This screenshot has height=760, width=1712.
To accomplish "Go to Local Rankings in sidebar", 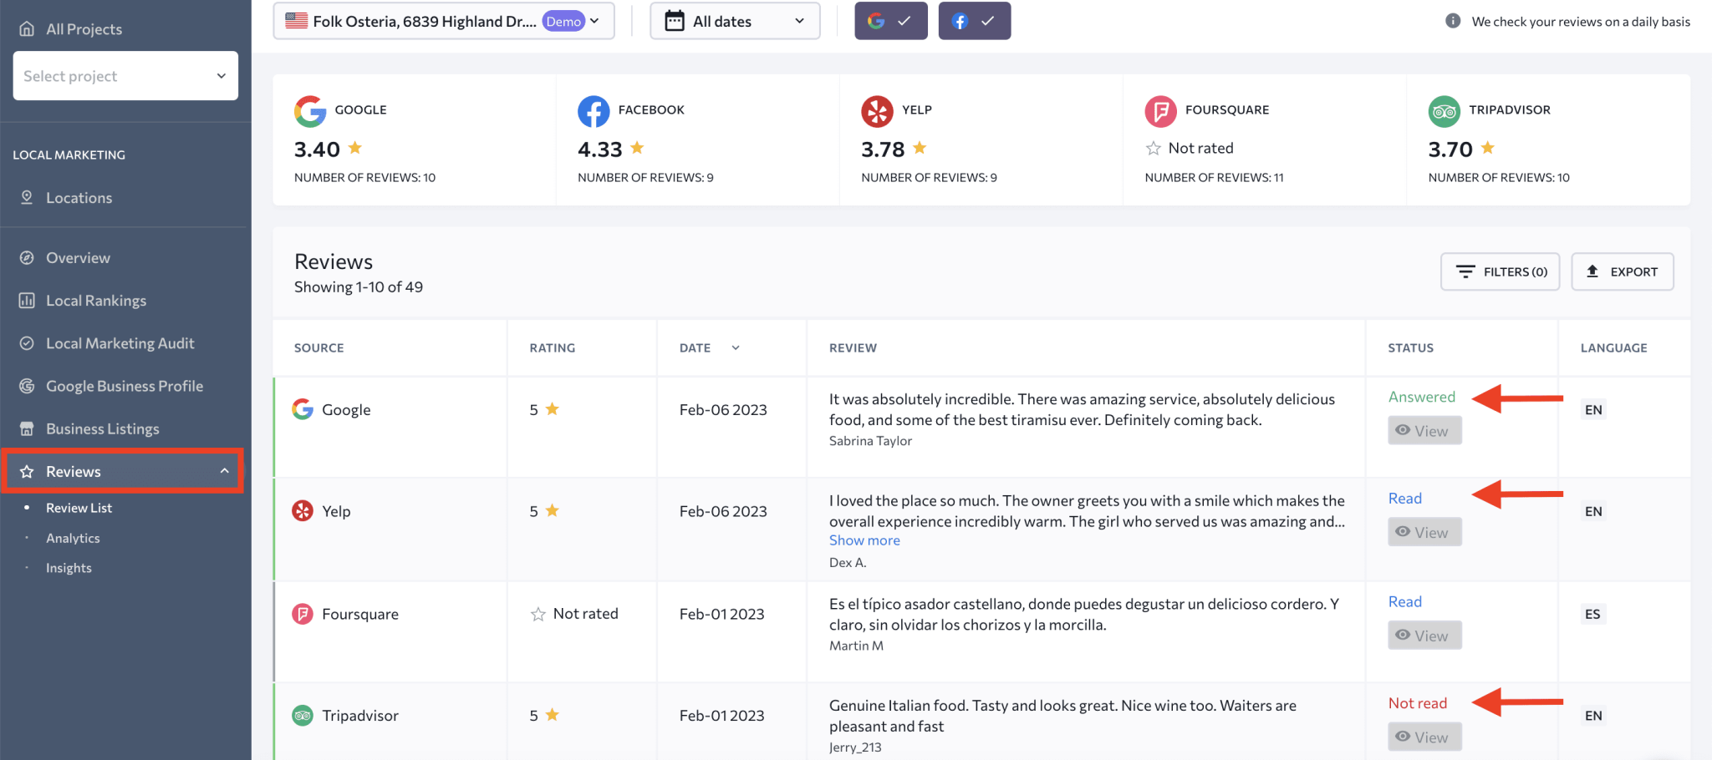I will pyautogui.click(x=96, y=301).
